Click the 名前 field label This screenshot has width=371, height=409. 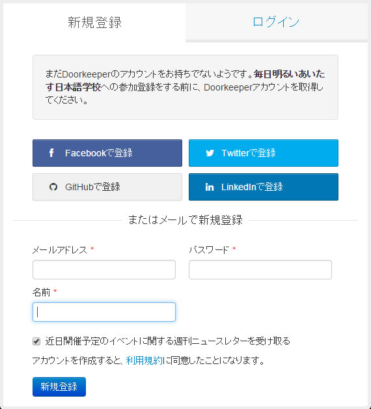[42, 292]
